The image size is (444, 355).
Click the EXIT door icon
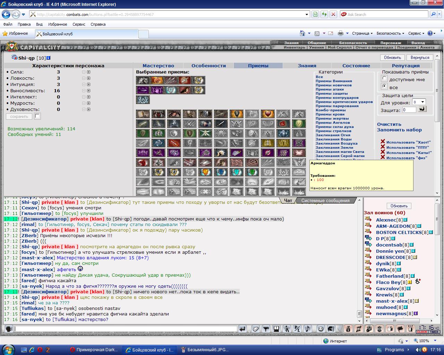pyautogui.click(x=411, y=329)
